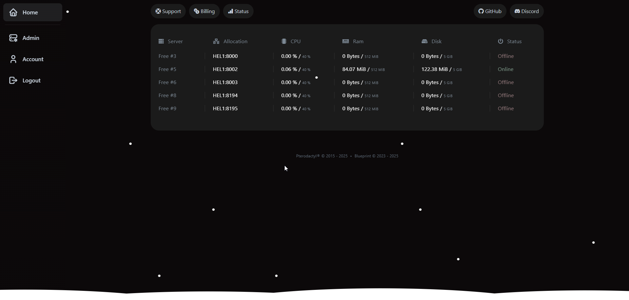Screen dimensions: 629x300
Task: Open server Free #5
Action: coord(167,69)
